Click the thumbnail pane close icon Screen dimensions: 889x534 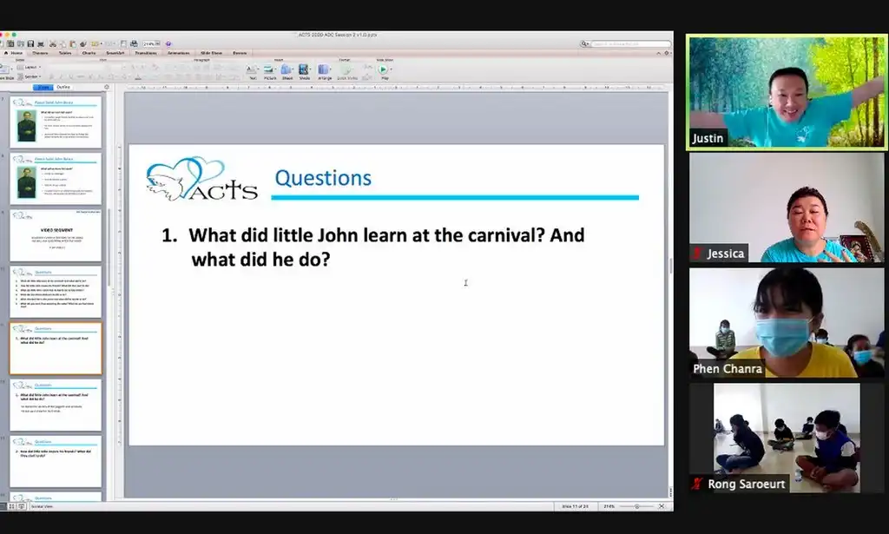tap(107, 87)
